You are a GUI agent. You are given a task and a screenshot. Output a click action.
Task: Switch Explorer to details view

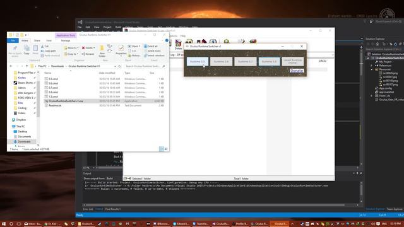(162, 149)
